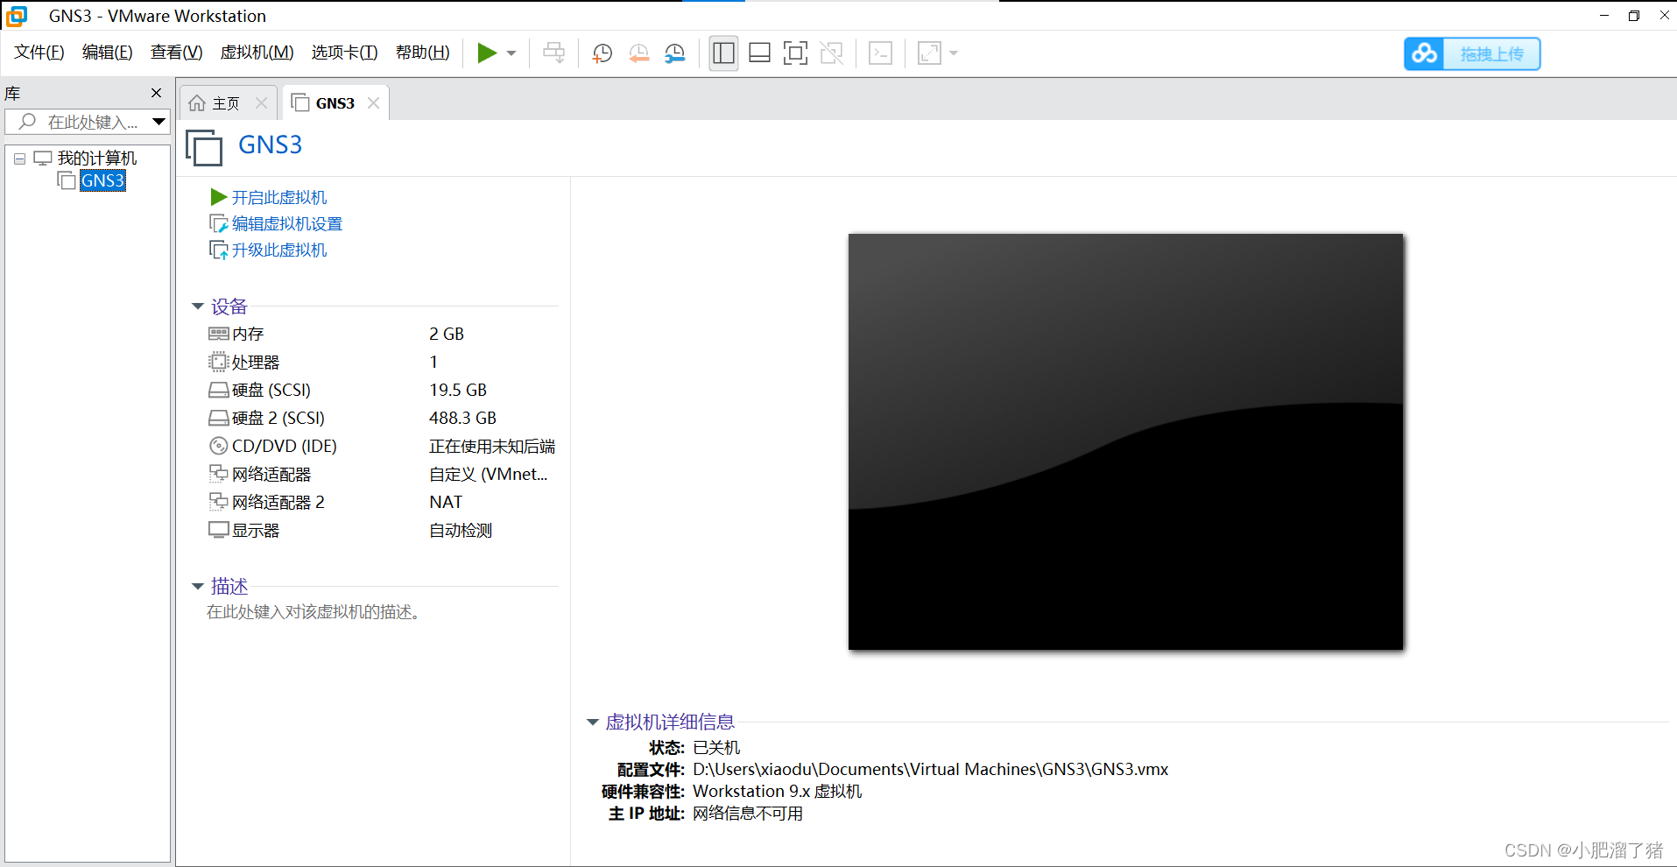This screenshot has height=867, width=1677.
Task: Click the 开启此虚拟机 link
Action: pos(278,198)
